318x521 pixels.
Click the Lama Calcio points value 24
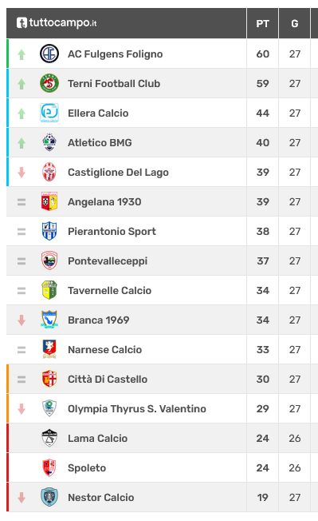point(263,438)
